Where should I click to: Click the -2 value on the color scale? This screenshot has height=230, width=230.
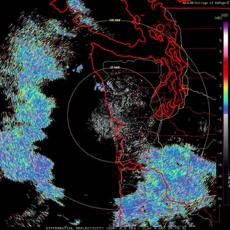pyautogui.click(x=220, y=131)
